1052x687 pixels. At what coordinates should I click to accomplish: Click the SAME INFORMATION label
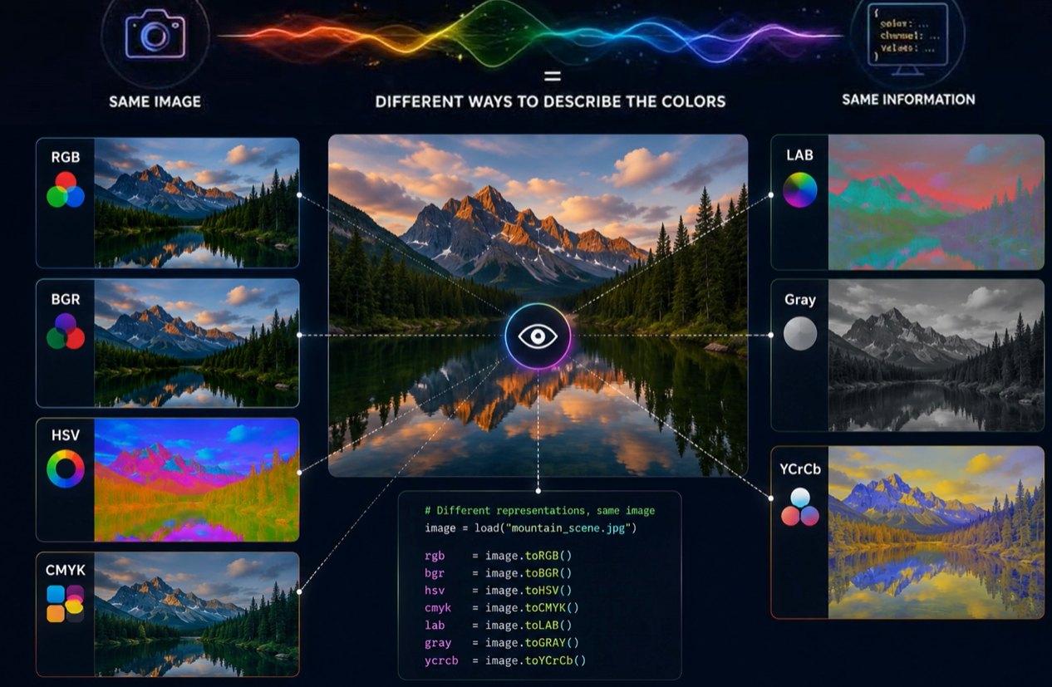908,100
